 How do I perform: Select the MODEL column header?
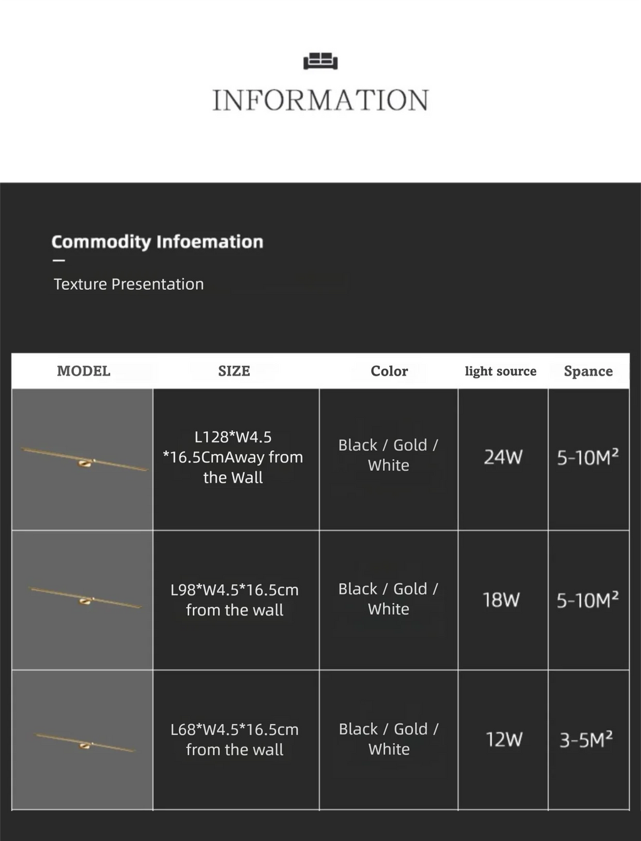point(83,371)
